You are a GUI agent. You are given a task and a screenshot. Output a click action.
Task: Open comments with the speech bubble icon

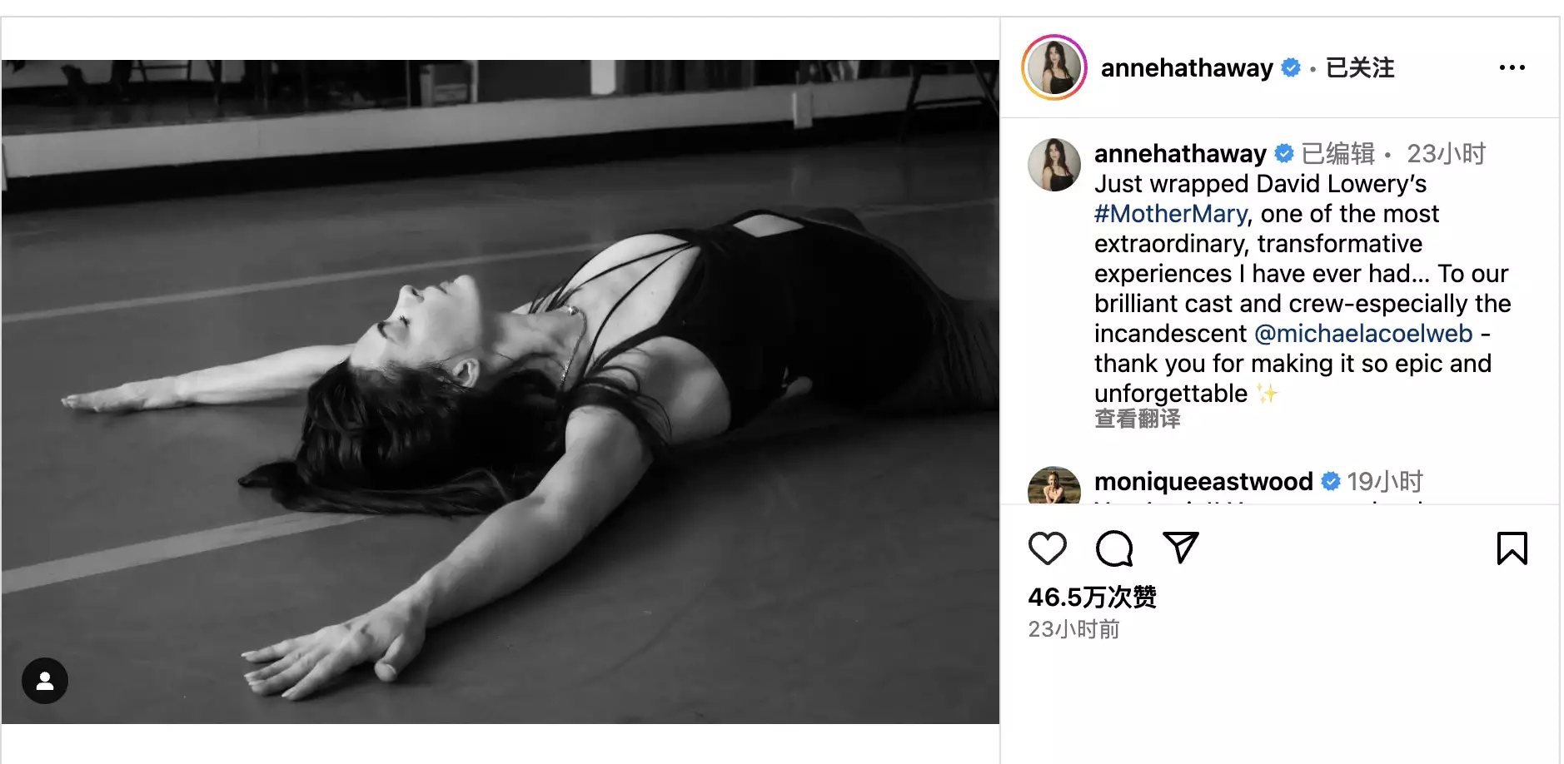point(1114,548)
